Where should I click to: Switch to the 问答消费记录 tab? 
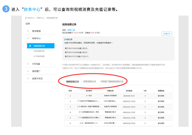(x=90, y=82)
